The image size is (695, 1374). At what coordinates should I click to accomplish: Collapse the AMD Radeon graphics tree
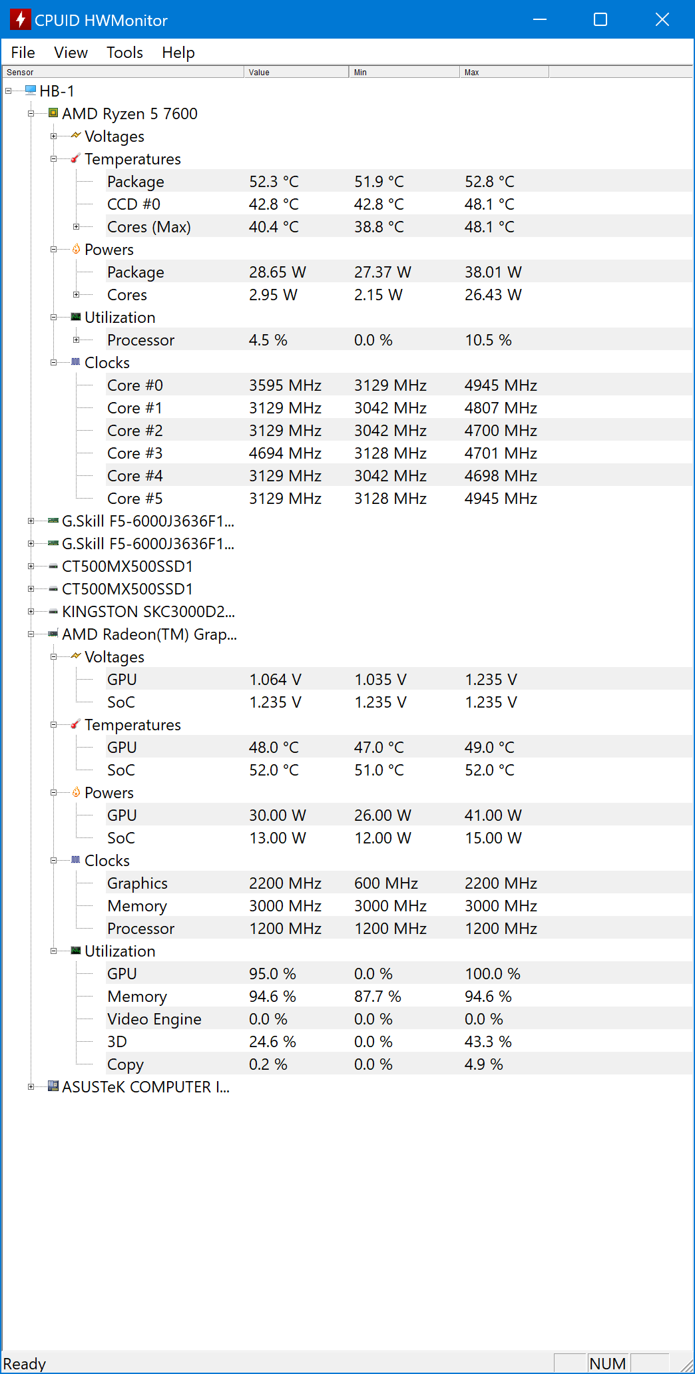click(31, 634)
